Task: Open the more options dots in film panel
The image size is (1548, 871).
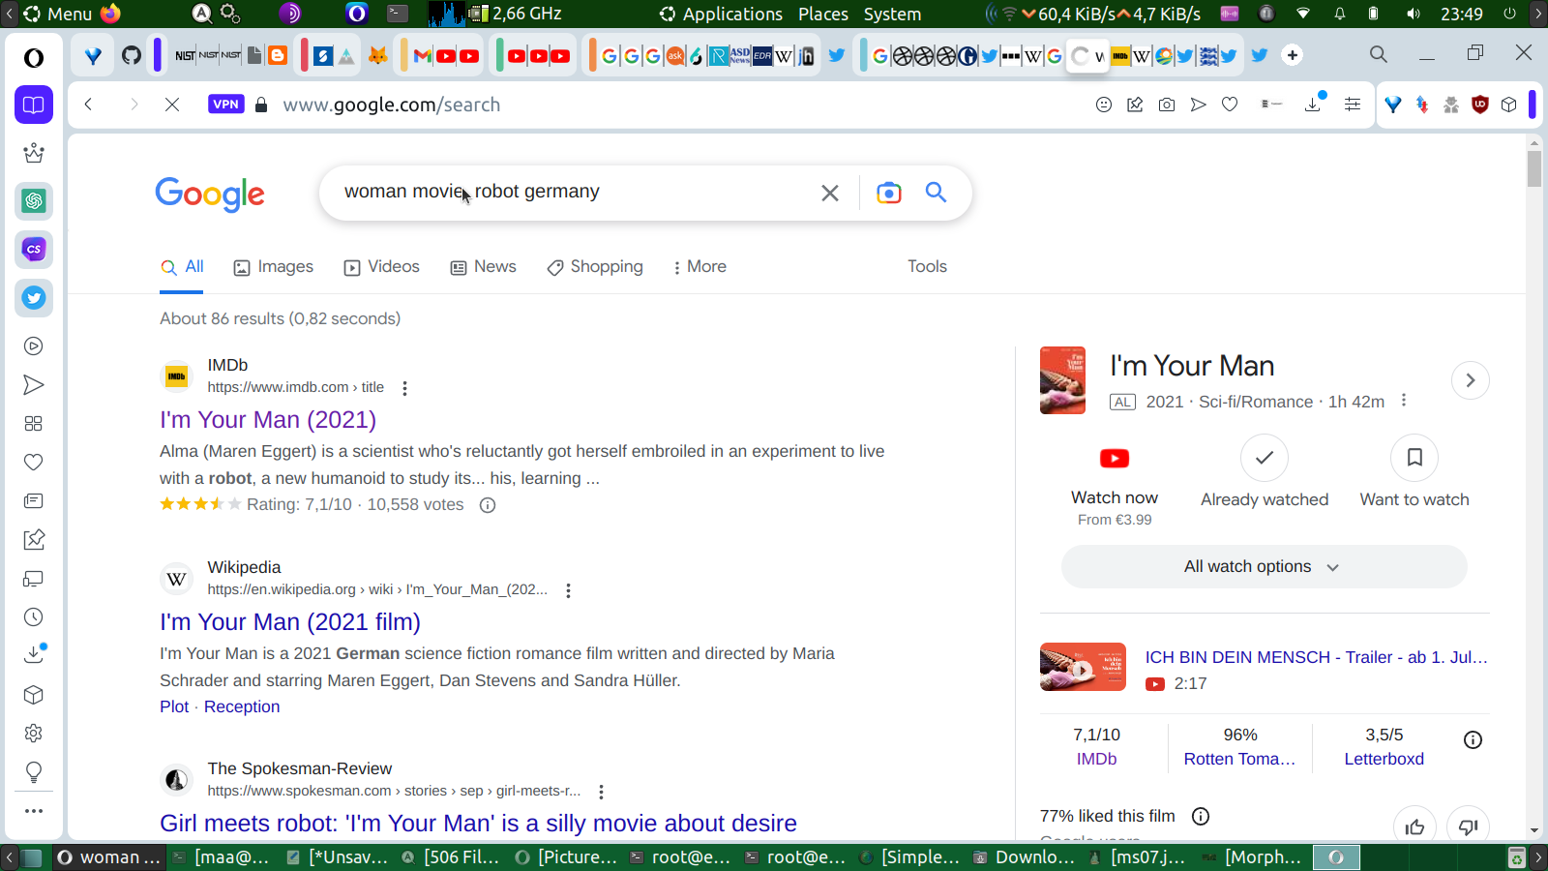Action: pos(1404,401)
